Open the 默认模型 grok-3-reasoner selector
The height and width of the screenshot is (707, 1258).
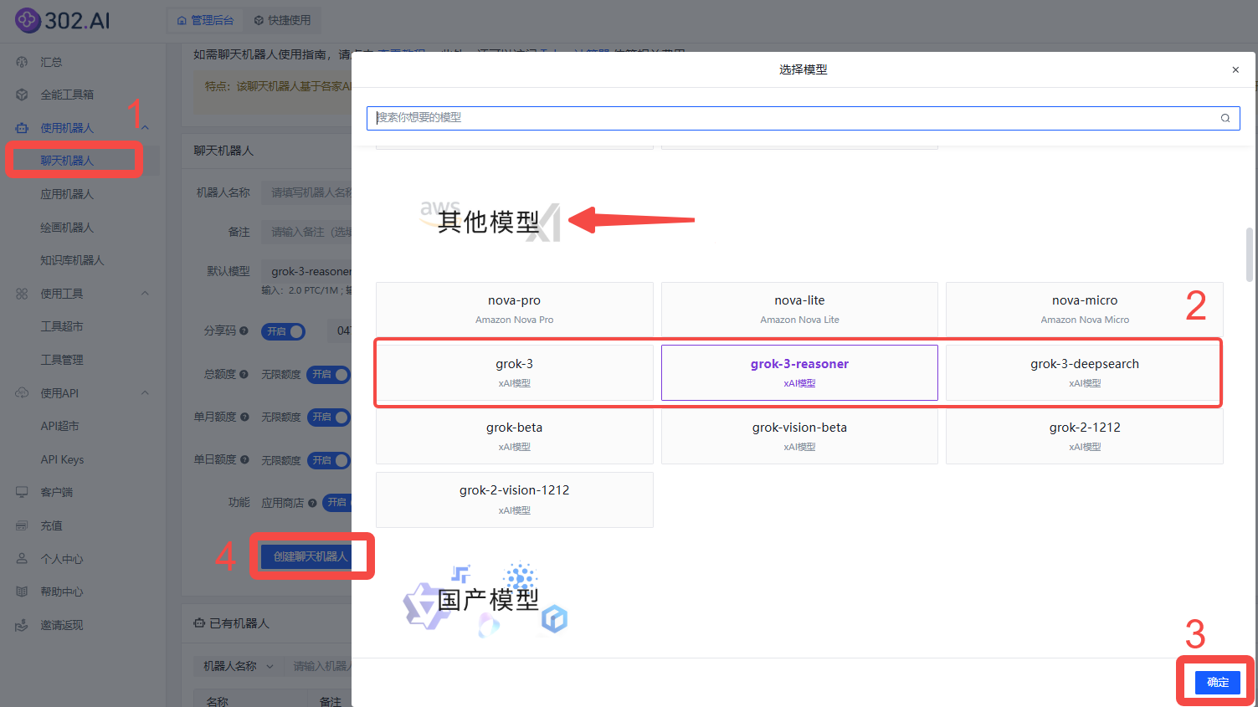pos(306,271)
